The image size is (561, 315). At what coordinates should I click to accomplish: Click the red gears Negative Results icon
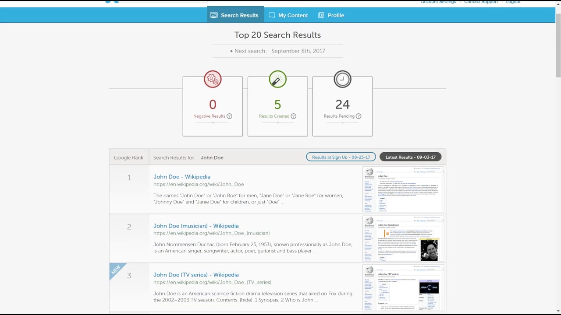click(x=213, y=79)
